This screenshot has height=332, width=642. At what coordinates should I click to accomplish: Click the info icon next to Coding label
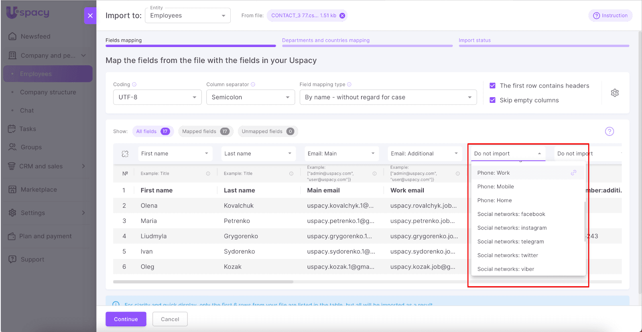134,84
